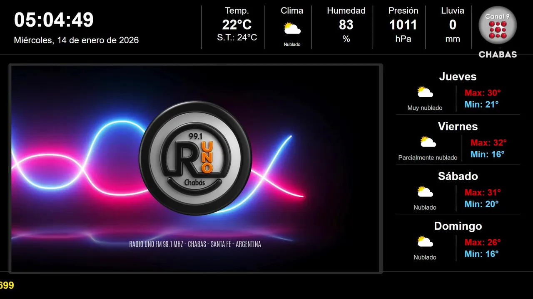Click the Muy nublado description
The width and height of the screenshot is (533, 299).
click(x=425, y=108)
